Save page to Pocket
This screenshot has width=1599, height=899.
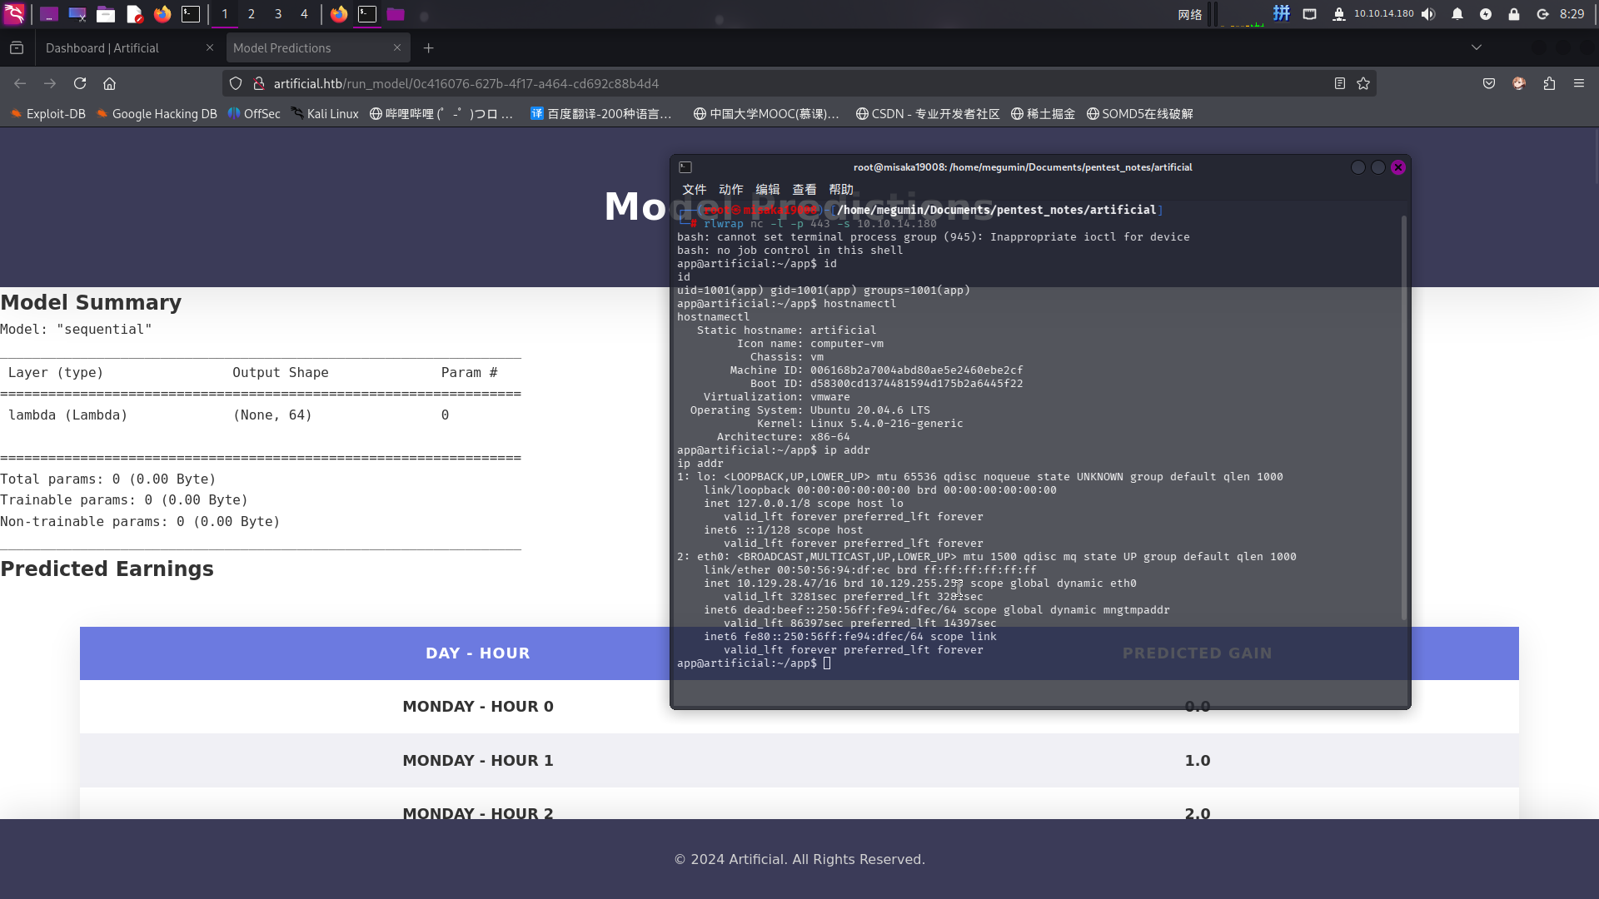(x=1489, y=83)
